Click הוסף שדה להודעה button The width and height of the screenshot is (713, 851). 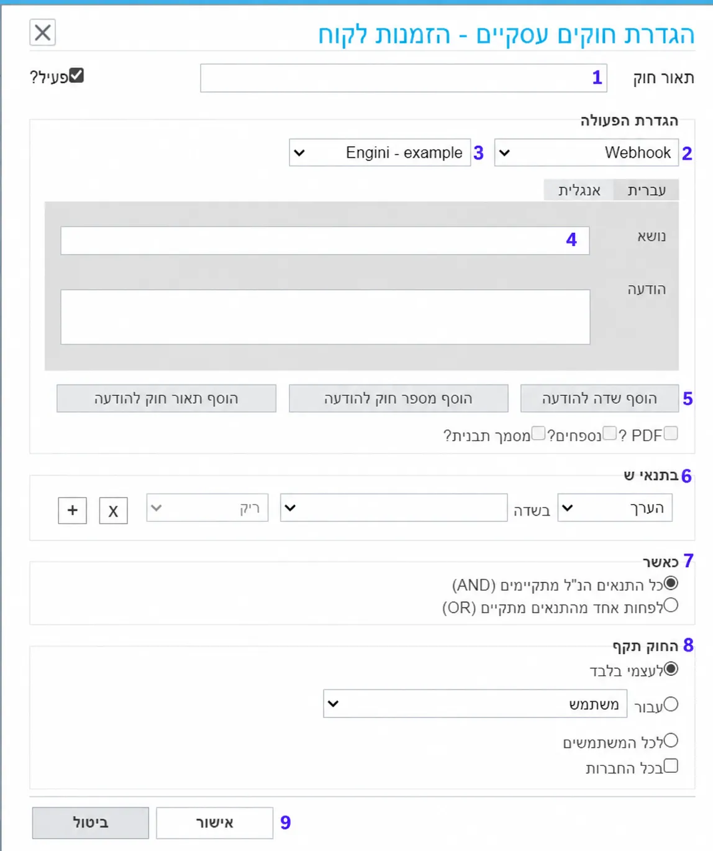tap(599, 399)
